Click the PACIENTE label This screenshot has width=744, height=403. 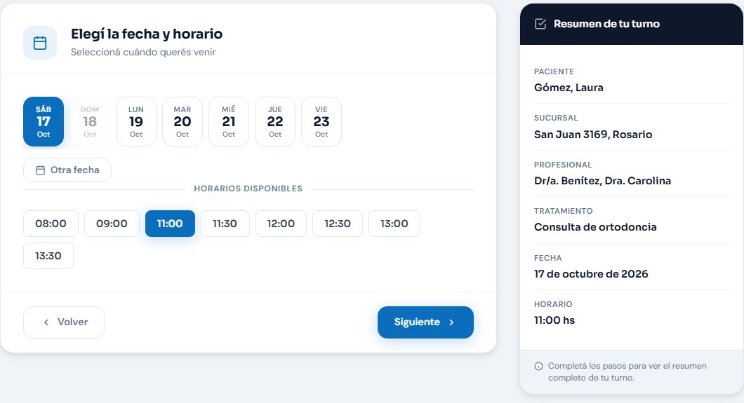(x=554, y=71)
